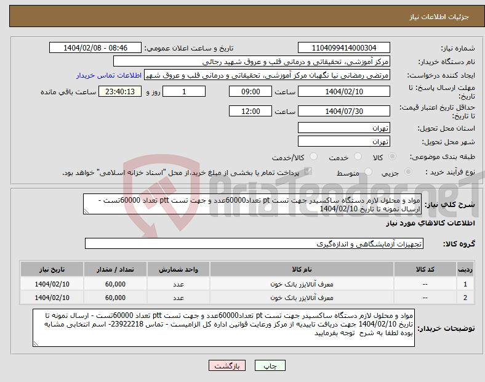
Task: Click the response deadline date 1404/02/10 field
Action: tap(343, 91)
